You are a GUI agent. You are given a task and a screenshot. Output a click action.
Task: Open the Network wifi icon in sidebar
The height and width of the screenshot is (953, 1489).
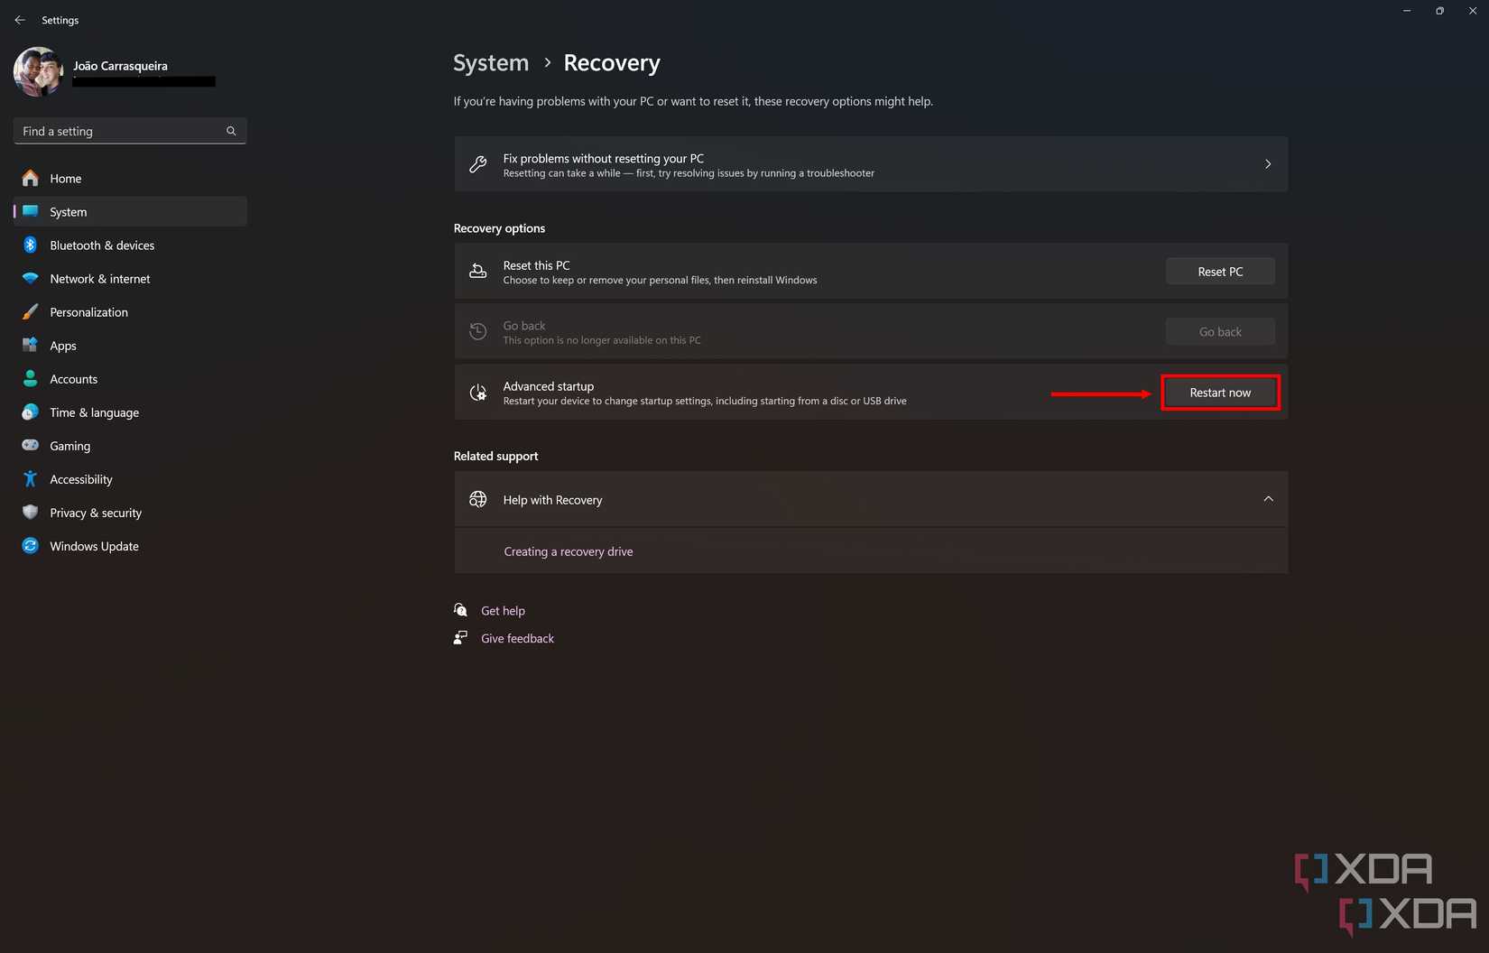coord(31,278)
